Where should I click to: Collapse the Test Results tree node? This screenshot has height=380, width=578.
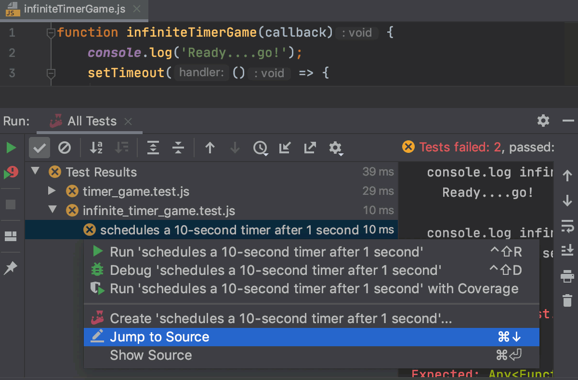(34, 172)
